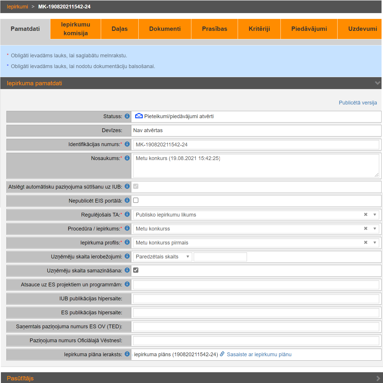Toggle the Nepublicēt EIS portālā checkbox
The height and width of the screenshot is (383, 383).
click(136, 200)
